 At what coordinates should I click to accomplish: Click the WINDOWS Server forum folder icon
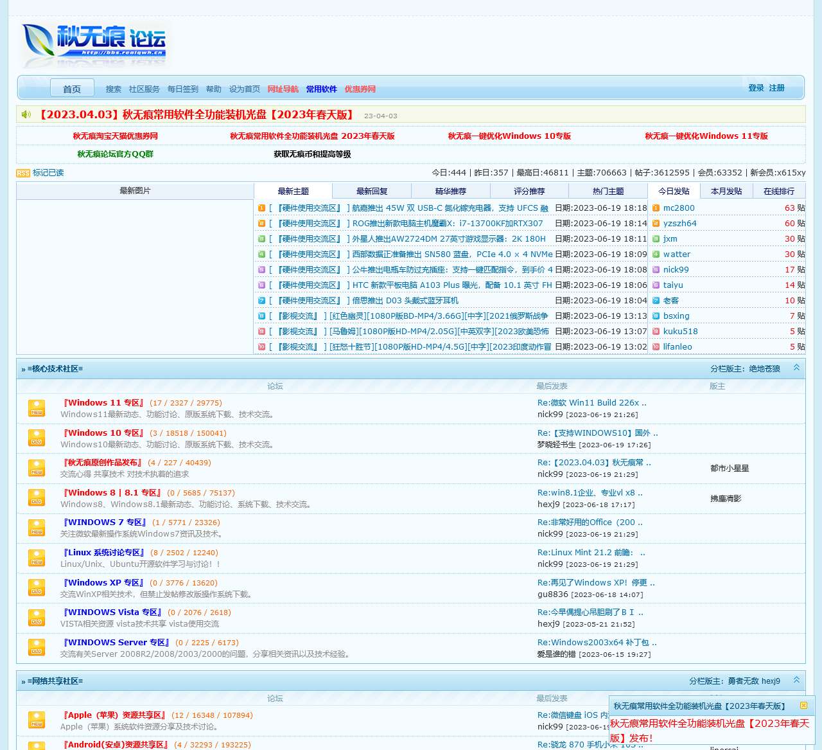(37, 648)
